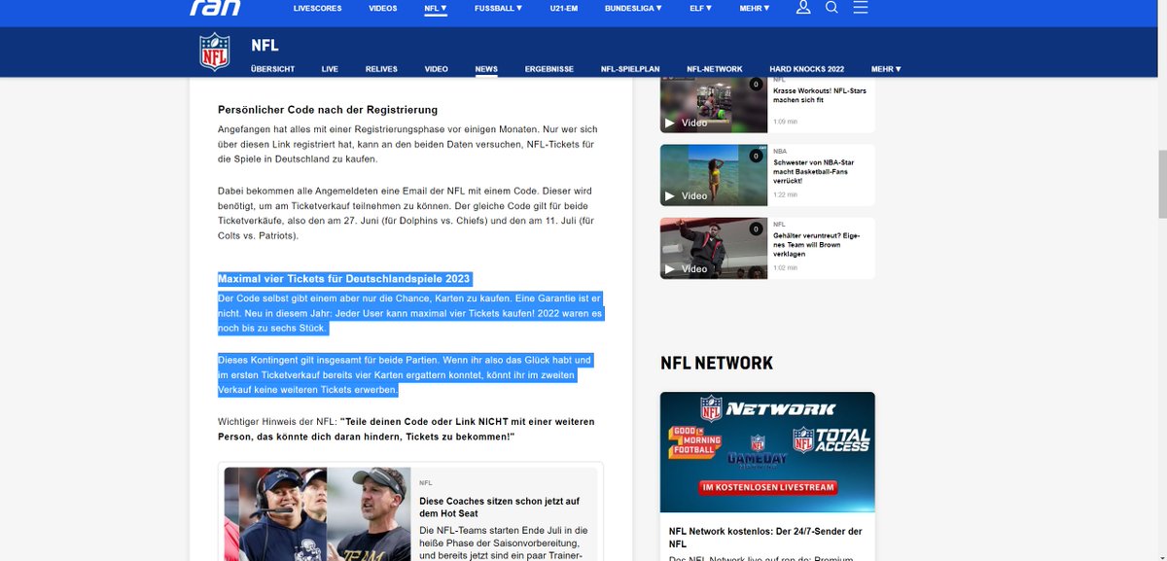
Task: Click highlighted heading Maximal vier Tickets
Action: pos(344,278)
